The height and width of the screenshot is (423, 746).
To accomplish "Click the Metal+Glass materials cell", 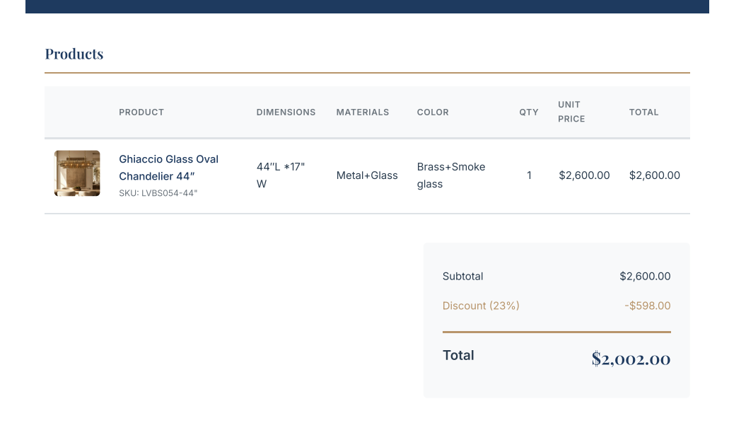I will point(367,175).
